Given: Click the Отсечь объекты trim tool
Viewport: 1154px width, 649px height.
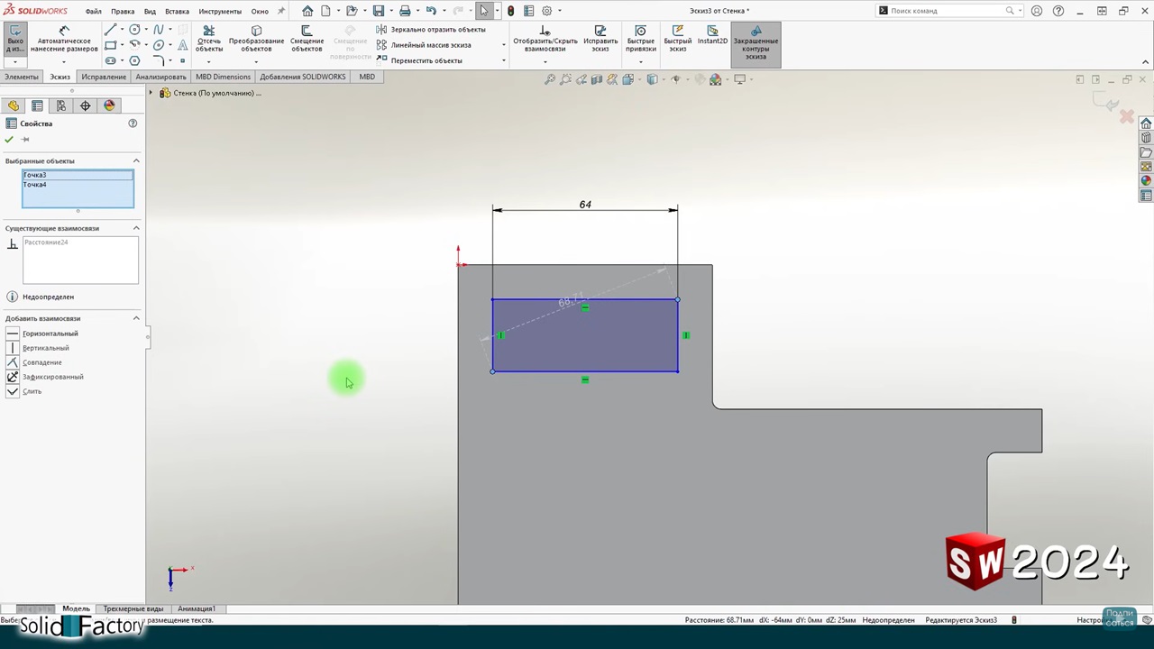Looking at the screenshot, I should [208, 40].
